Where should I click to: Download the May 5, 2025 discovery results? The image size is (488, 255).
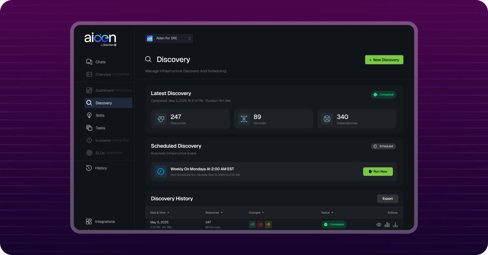tap(395, 225)
